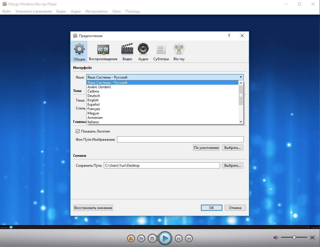Viewport: 320px width, 247px height.
Task: Select Язык Системы - Русский list entry
Action: pos(162,82)
